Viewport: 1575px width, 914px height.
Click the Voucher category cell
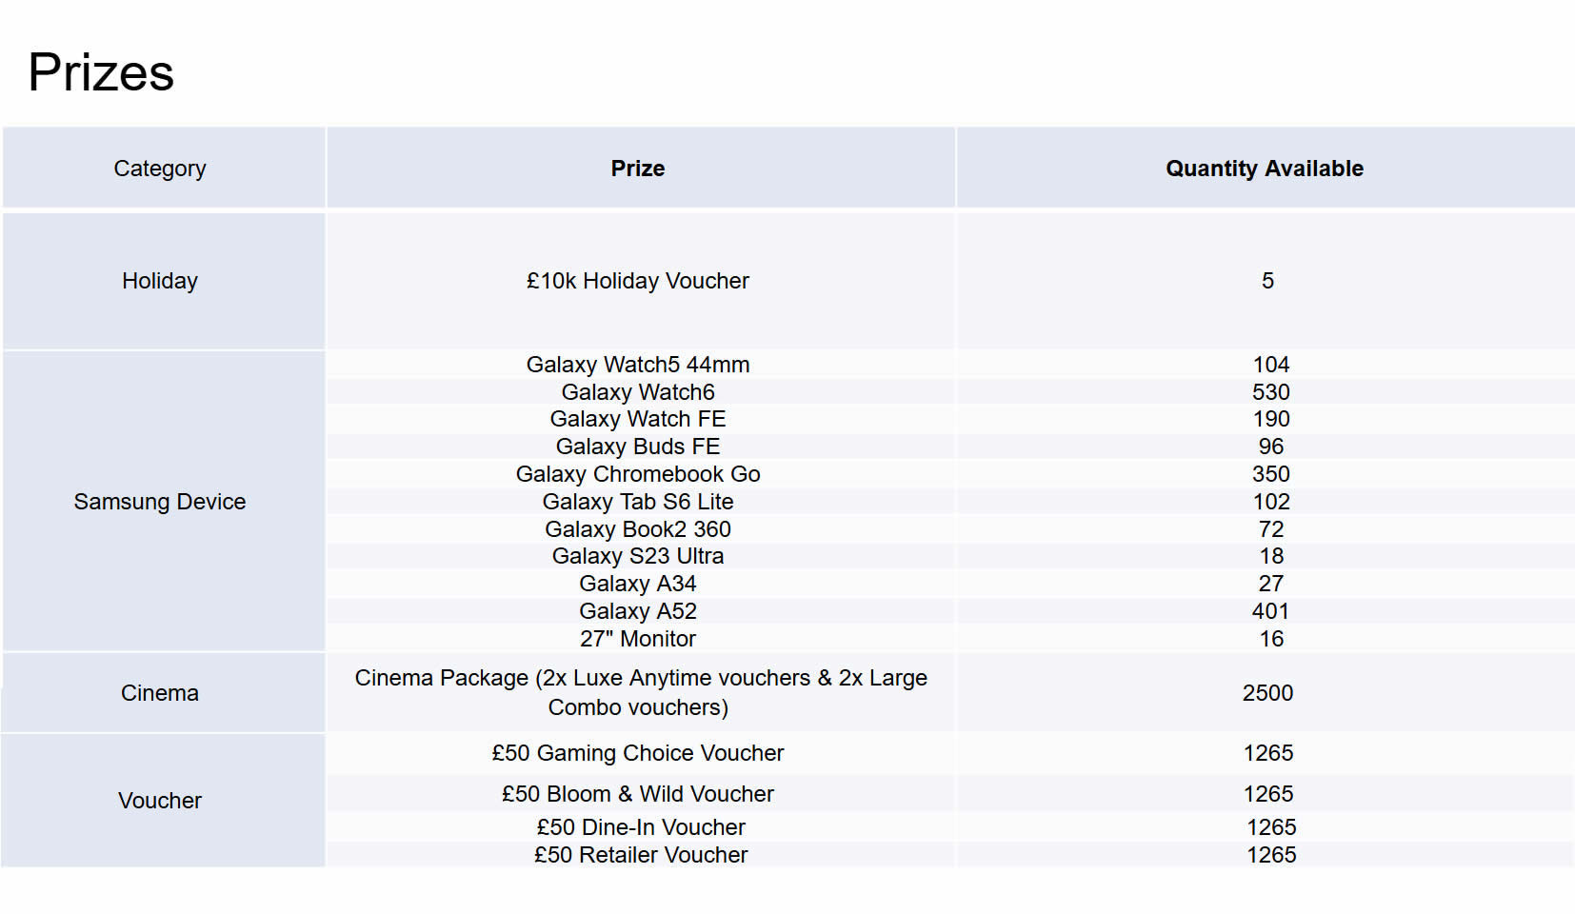(x=160, y=801)
